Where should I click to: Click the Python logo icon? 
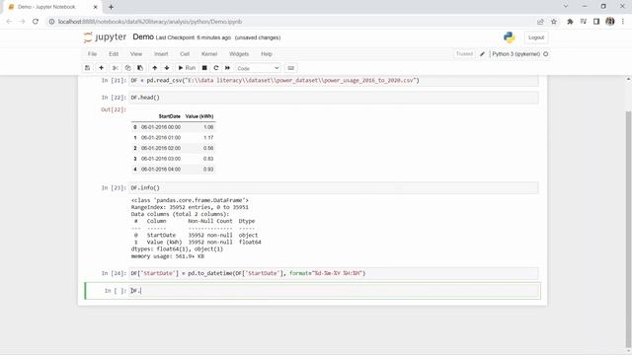pyautogui.click(x=510, y=37)
